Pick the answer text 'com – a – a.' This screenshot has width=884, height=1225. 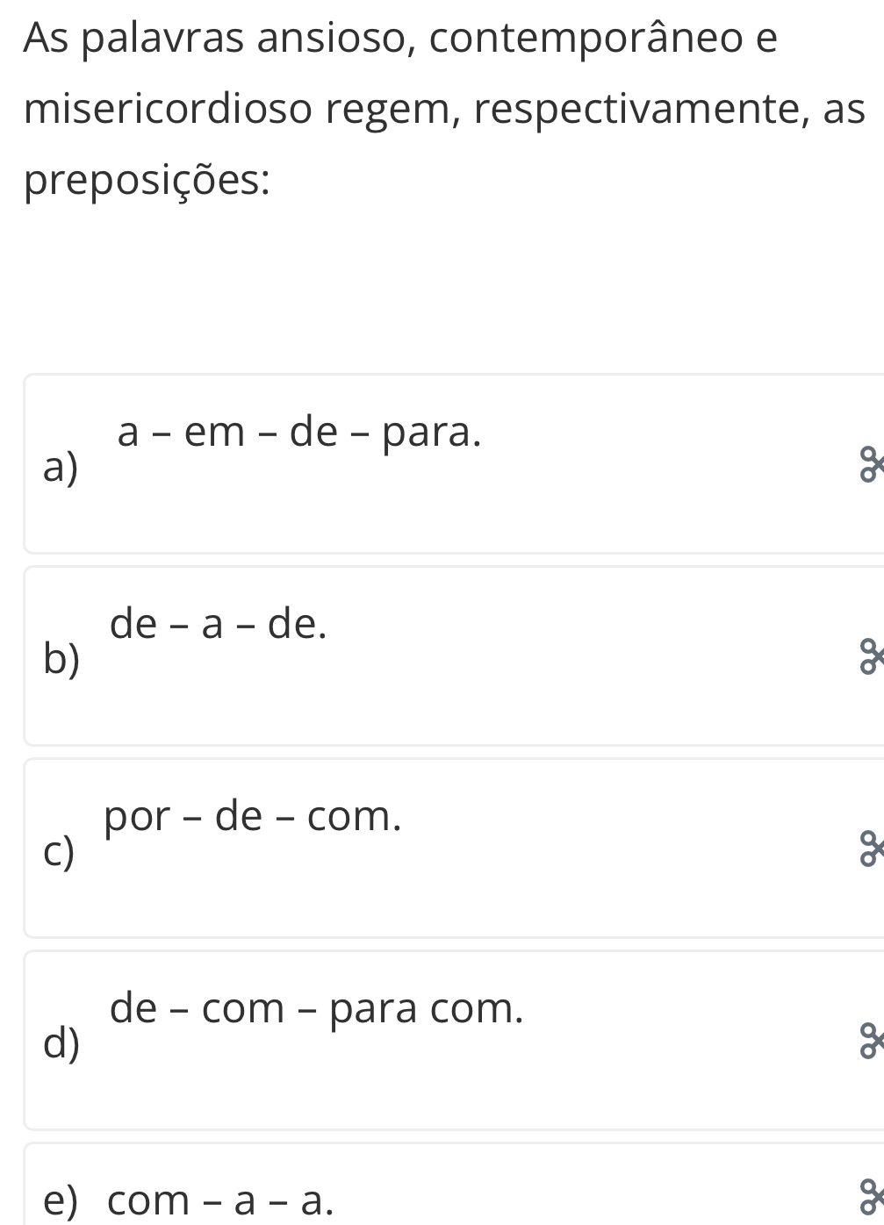[x=220, y=1201]
